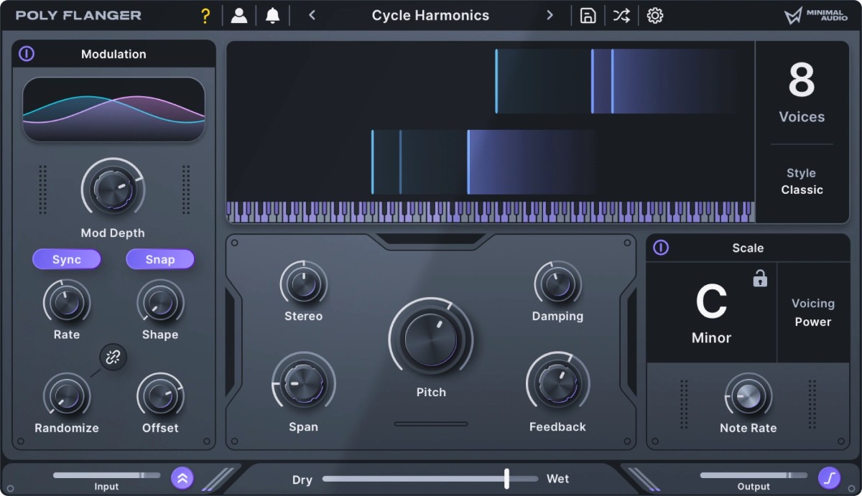
Task: Save the current preset using the disk icon
Action: 588,15
